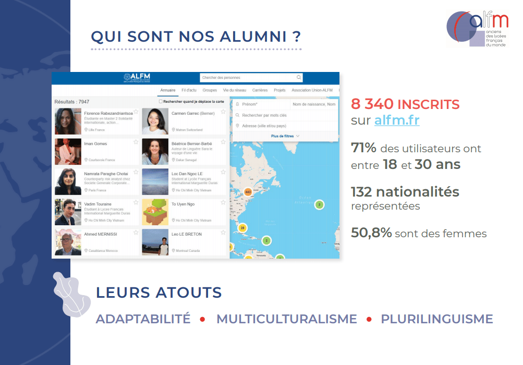523x365 pixels.
Task: Favorite Namrata Paraghe Chotai with the star
Action: pyautogui.click(x=136, y=172)
